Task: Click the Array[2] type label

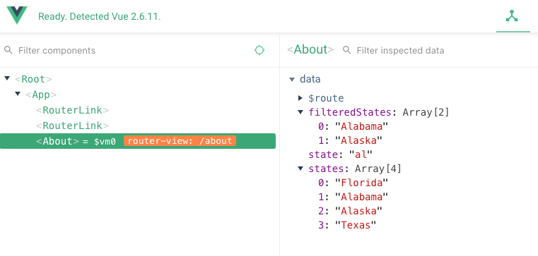Action: (426, 112)
